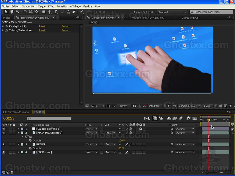Viewport: 235px width, 176px height.
Task: Open the 50 % magnification dropdown
Action: point(97,106)
